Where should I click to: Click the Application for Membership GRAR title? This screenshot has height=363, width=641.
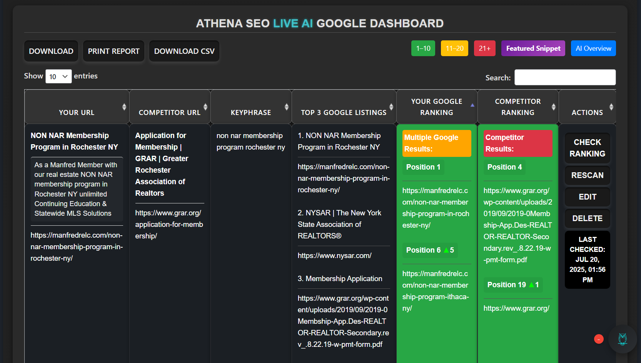coord(162,165)
